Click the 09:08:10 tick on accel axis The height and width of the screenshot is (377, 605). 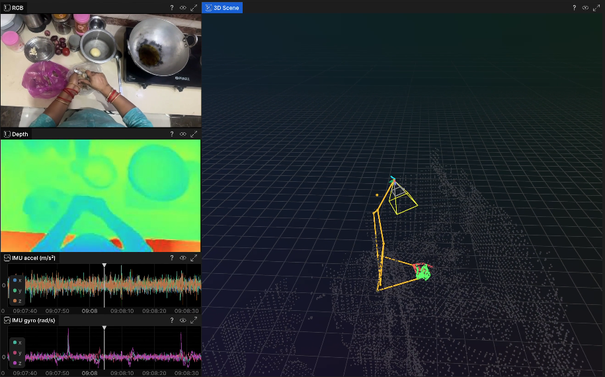[122, 311]
